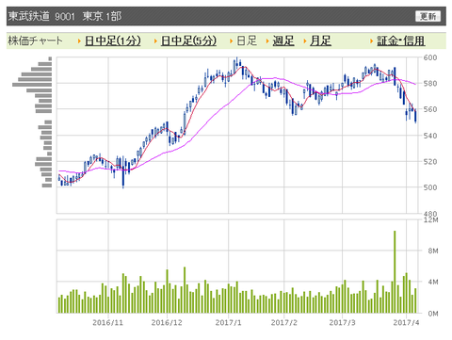Click the 600 price axis label
The image size is (452, 340).
430,57
